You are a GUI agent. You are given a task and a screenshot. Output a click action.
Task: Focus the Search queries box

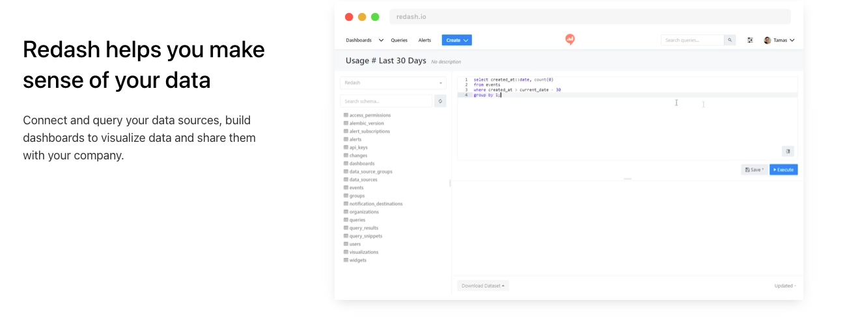point(692,40)
